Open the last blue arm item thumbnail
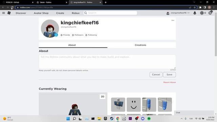 pyautogui.click(x=165, y=105)
